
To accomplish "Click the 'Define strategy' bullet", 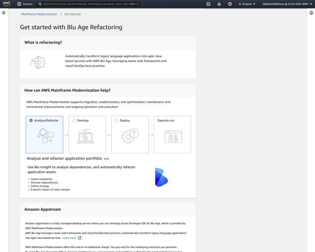I will tap(40, 186).
